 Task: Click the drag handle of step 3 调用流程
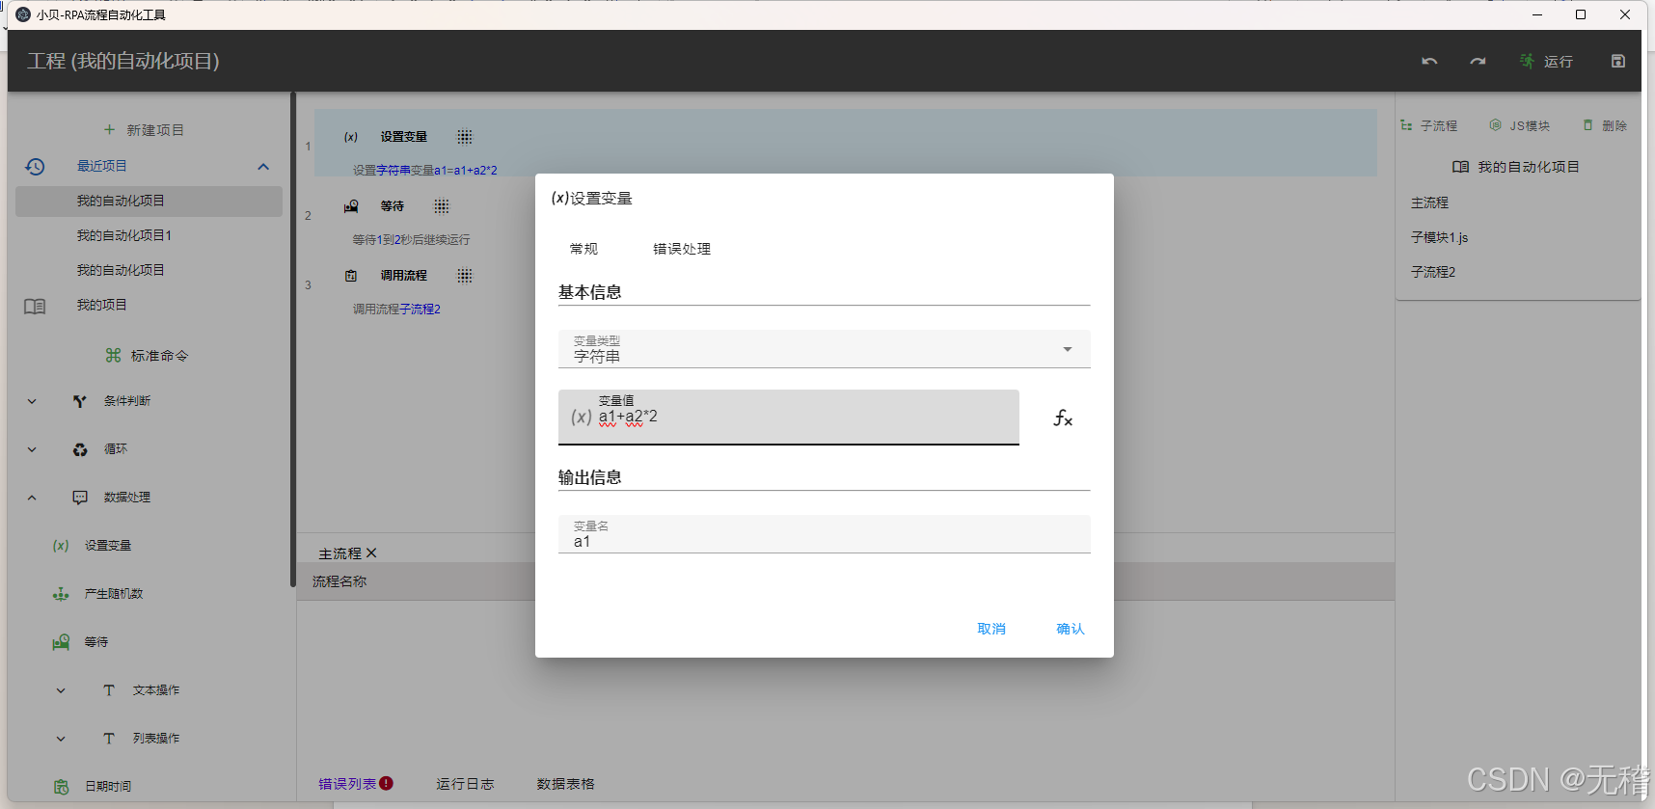tap(465, 276)
